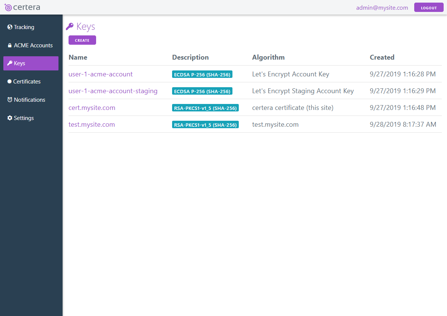The image size is (447, 316).
Task: Open the test.mysite.com key link
Action: (x=92, y=124)
